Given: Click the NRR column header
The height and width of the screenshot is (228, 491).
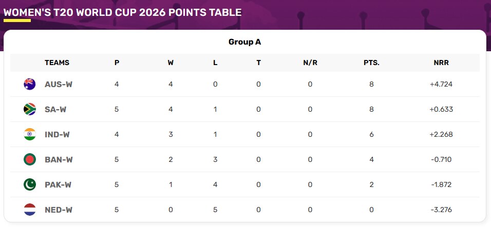Looking at the screenshot, I should (441, 63).
